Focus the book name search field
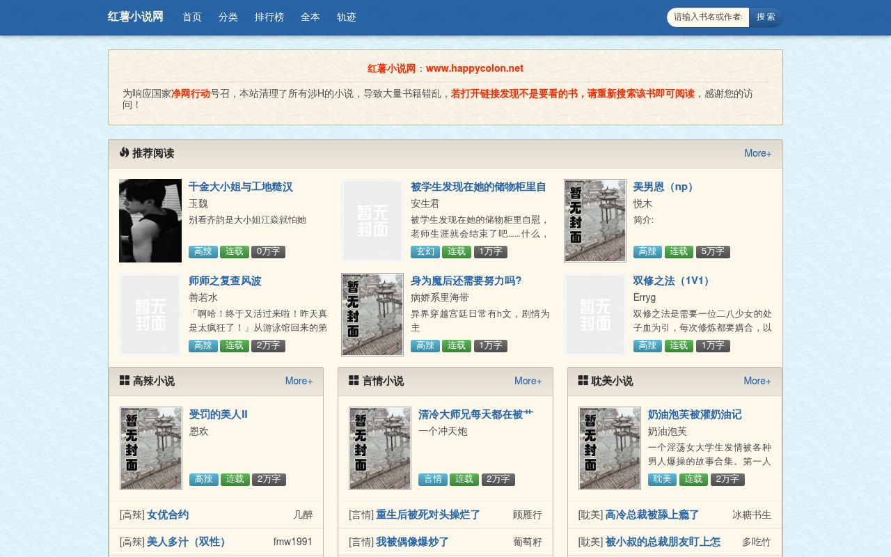Image resolution: width=891 pixels, height=557 pixels. click(708, 17)
